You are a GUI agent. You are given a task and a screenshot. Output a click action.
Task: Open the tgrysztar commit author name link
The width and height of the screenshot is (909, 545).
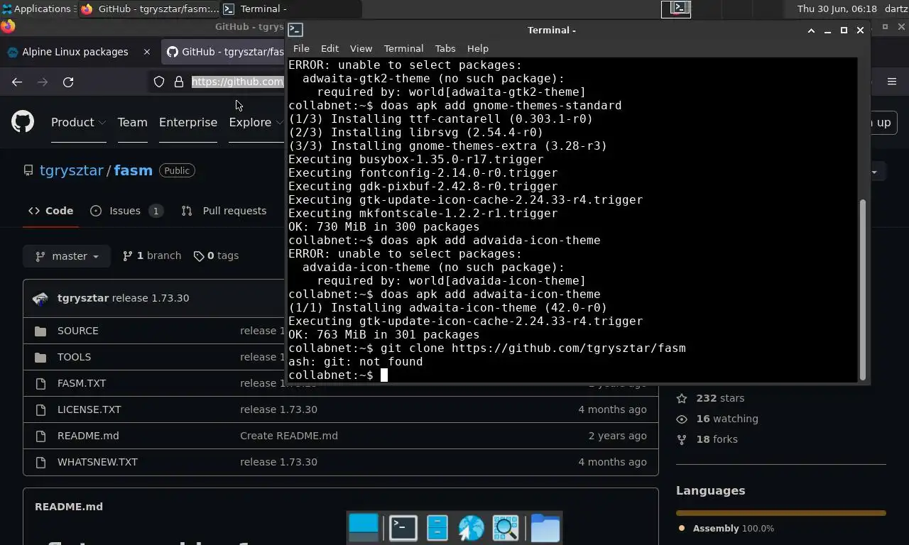[83, 298]
